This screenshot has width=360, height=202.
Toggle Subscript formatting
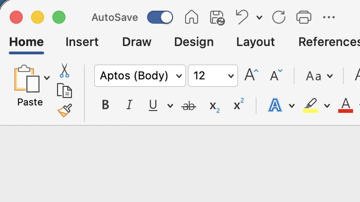pos(215,107)
